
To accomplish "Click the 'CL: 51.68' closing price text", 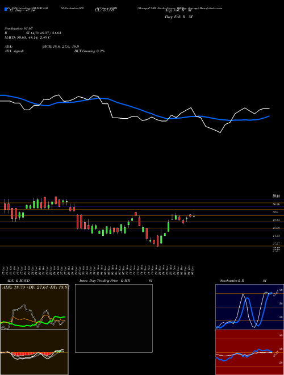I will [103, 11].
